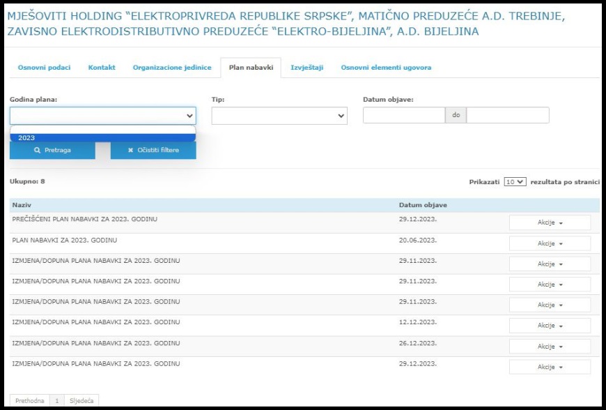Select the Plan nabavki tab
The image size is (606, 410).
coord(251,68)
